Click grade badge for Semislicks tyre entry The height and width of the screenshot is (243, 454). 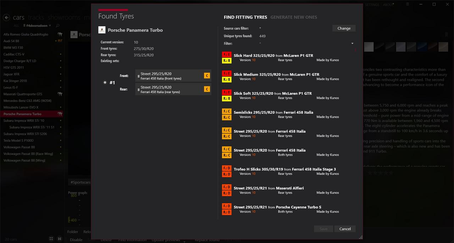(x=227, y=114)
